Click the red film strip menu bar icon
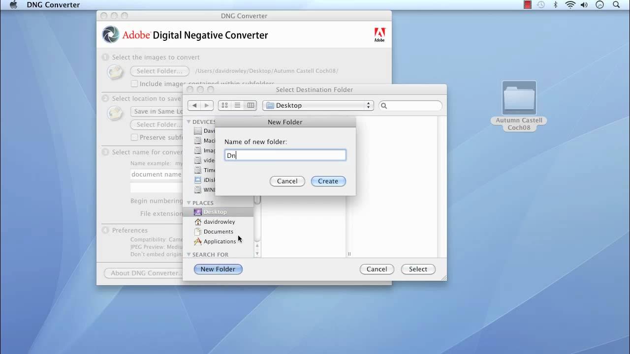This screenshot has width=630, height=354. [528, 5]
